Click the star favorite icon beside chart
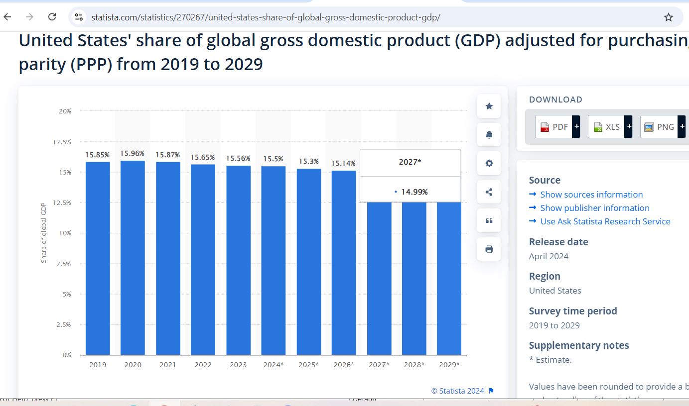 tap(489, 106)
